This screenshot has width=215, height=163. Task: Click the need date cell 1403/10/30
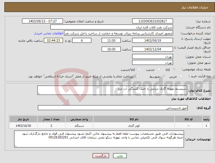23,126
